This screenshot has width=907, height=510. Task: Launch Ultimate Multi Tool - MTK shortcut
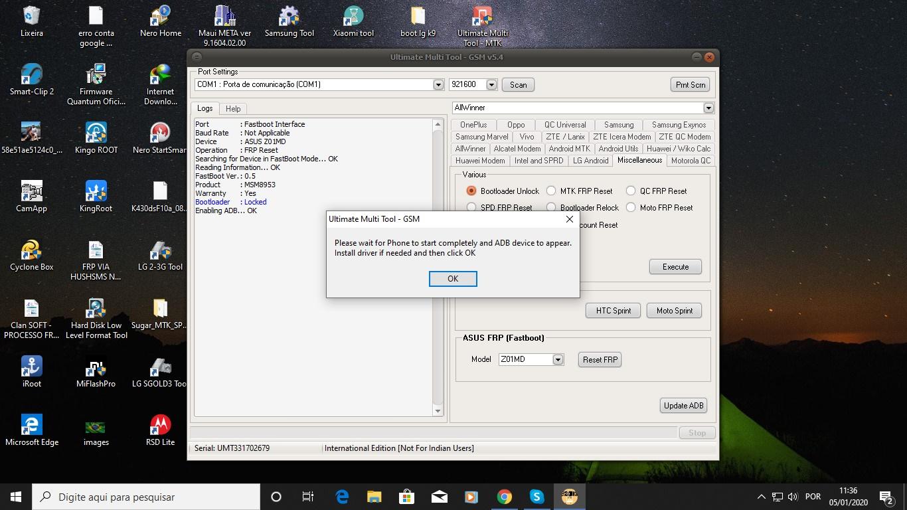(483, 27)
